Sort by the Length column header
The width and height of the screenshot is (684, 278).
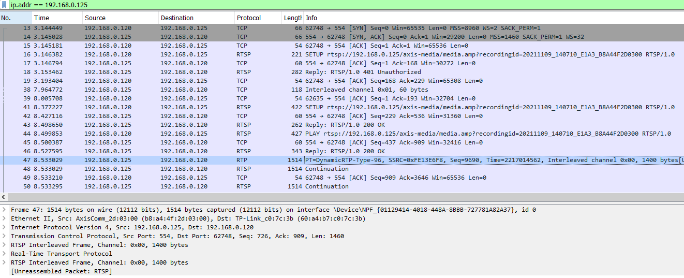tap(292, 18)
